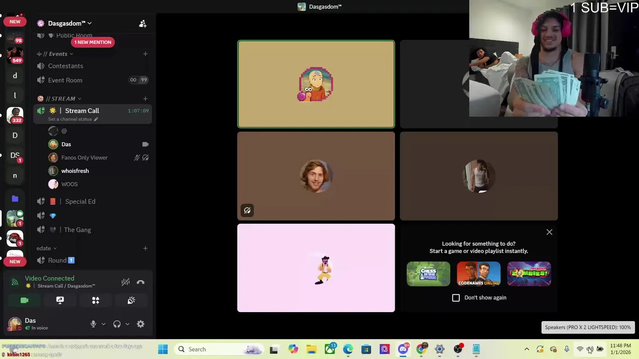Image resolution: width=639 pixels, height=359 pixels.
Task: Open File Explorer from the taskbar
Action: 311,350
